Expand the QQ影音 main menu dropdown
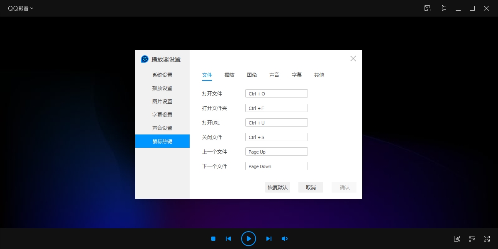498x249 pixels. 21,8
